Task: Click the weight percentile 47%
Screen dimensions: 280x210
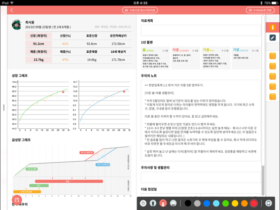Action: coord(65,60)
